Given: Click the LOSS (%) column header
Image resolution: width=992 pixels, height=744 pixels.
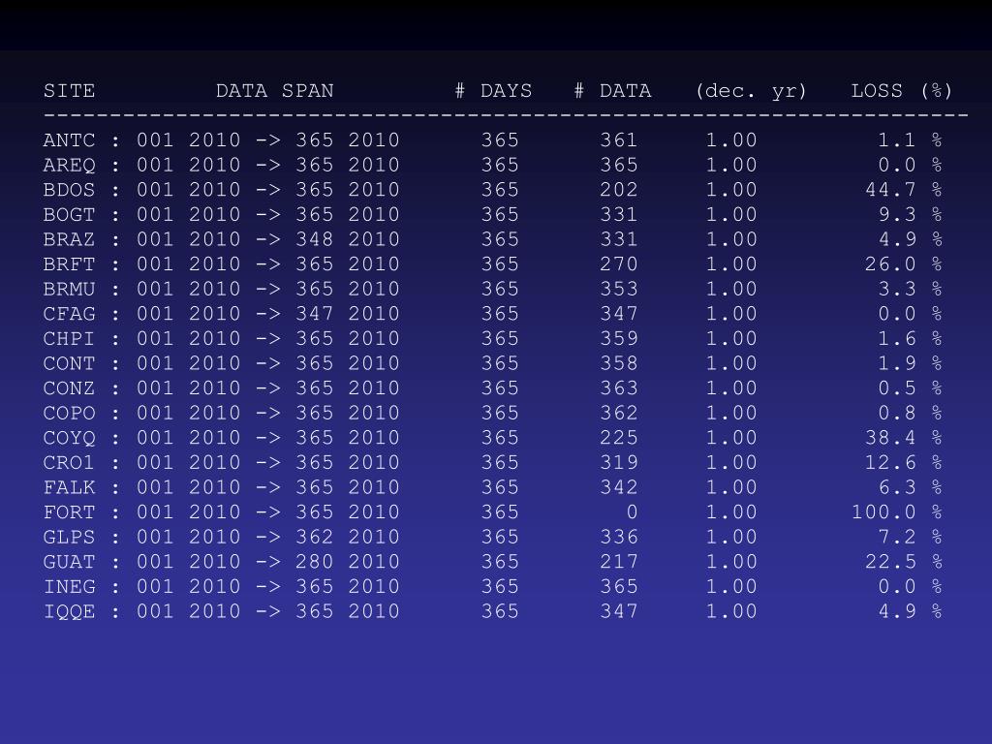Looking at the screenshot, I should coord(902,90).
